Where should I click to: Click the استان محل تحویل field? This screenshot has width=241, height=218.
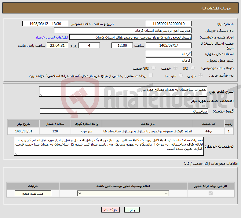pos(168,54)
